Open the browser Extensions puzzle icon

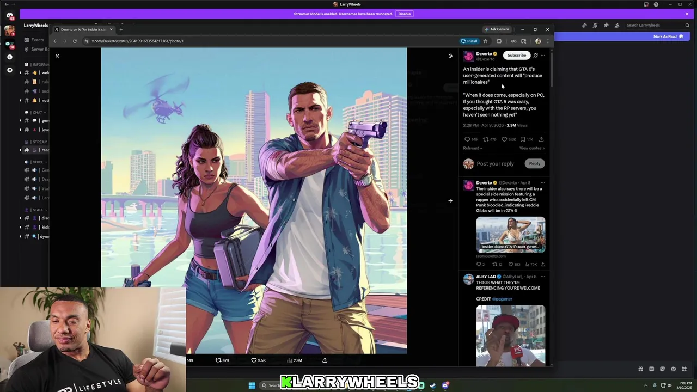(x=499, y=41)
